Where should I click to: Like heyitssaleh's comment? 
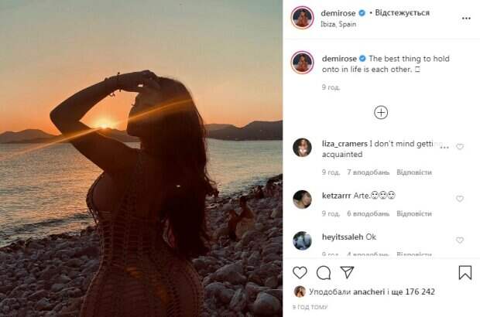pyautogui.click(x=460, y=240)
